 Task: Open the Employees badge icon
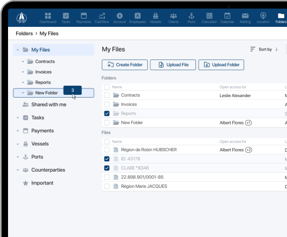138,16
